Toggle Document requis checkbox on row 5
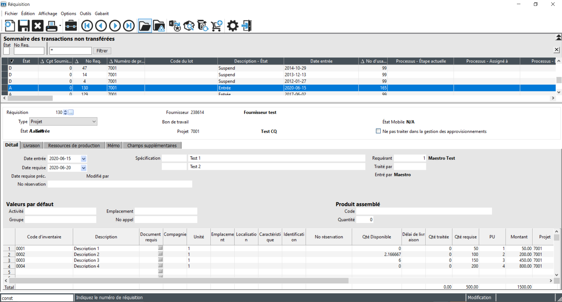This screenshot has height=302, width=562. click(160, 272)
